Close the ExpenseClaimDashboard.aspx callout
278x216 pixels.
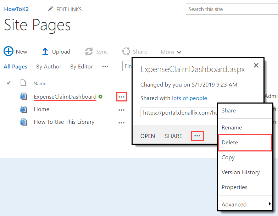[x=256, y=65]
